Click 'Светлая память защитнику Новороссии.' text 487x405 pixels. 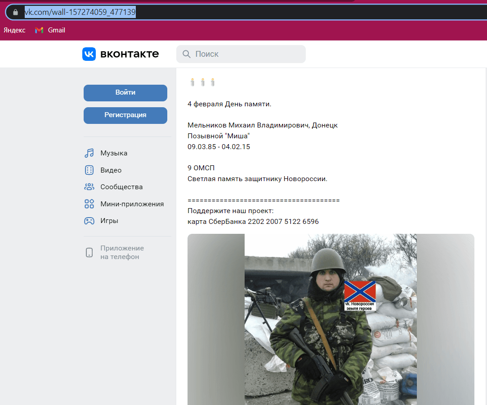[257, 179]
